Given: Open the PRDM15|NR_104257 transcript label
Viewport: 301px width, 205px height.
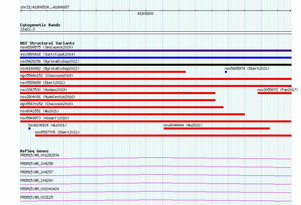Looking at the screenshot, I should point(37,172).
